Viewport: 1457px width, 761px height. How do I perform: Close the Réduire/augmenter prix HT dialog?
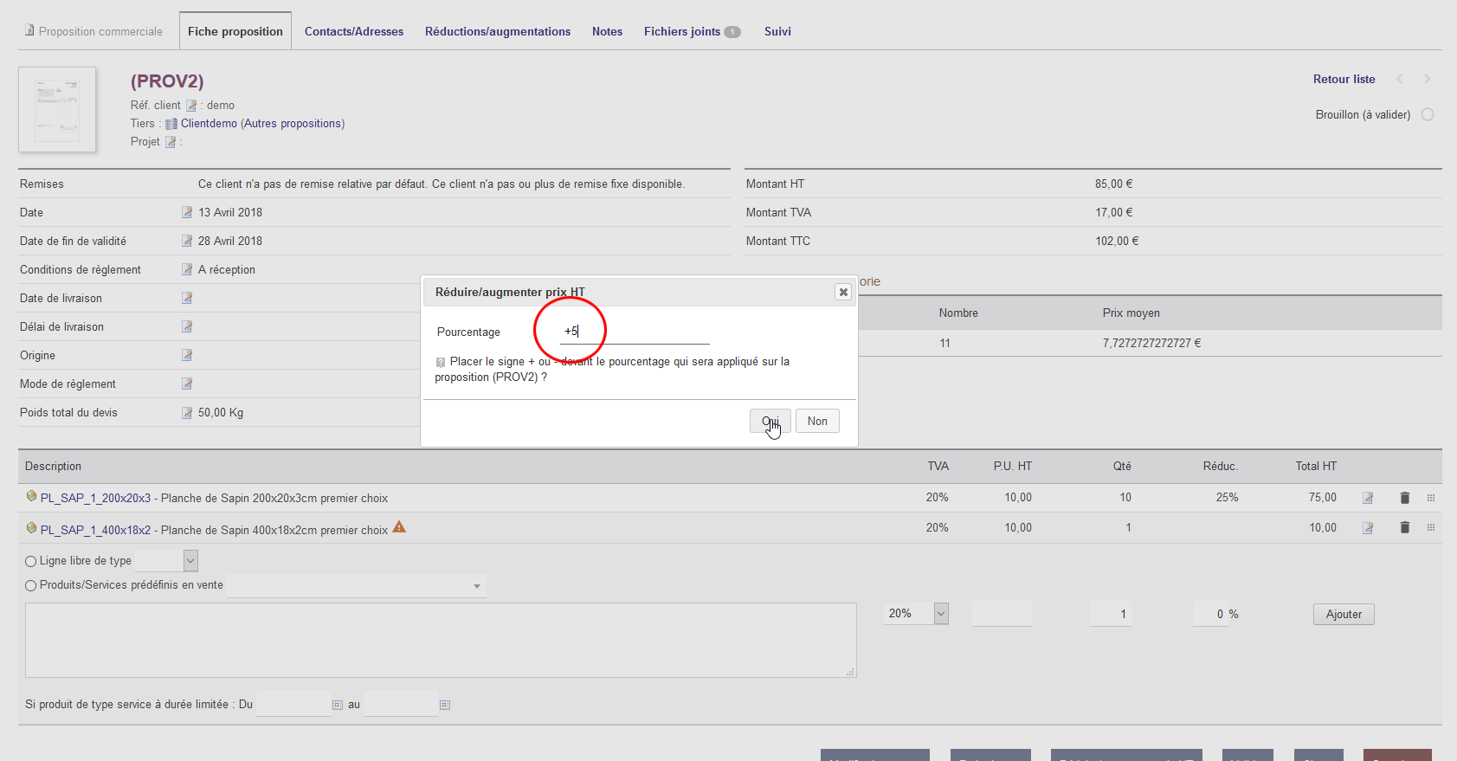tap(842, 293)
